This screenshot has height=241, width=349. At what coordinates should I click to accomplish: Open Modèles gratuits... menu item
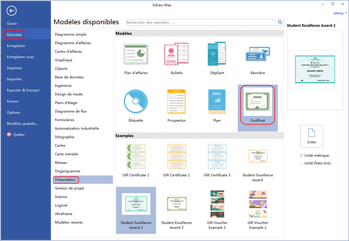[22, 123]
